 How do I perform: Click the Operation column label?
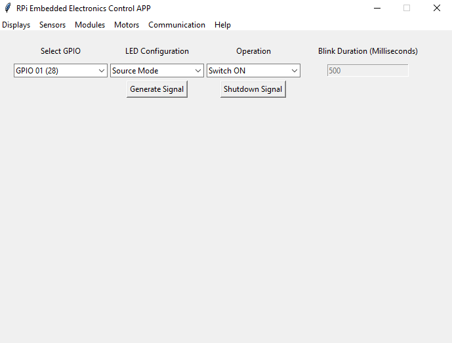click(x=253, y=51)
